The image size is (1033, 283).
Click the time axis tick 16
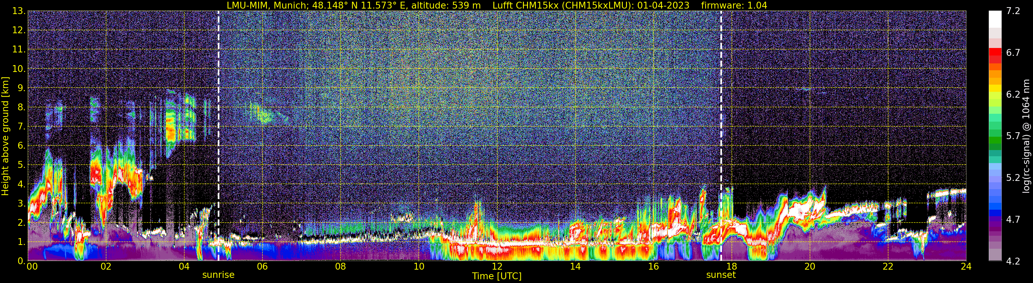653,267
